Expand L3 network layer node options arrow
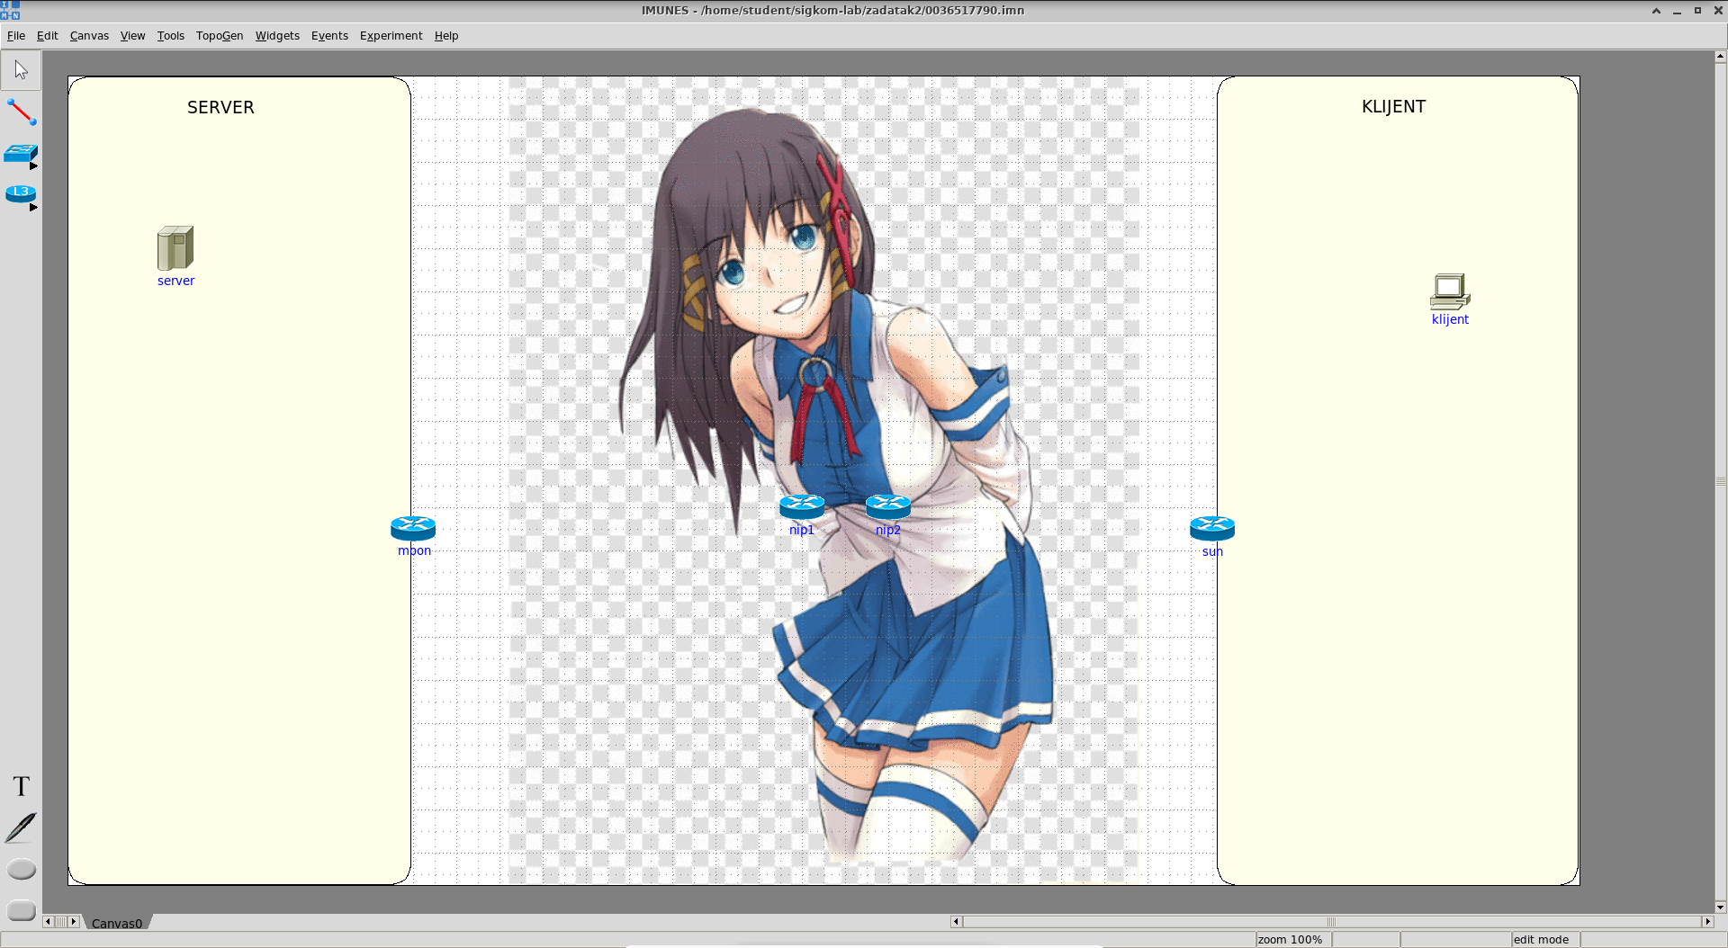The image size is (1728, 948). coord(34,208)
